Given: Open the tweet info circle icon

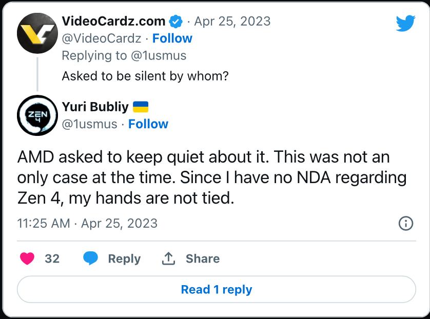Looking at the screenshot, I should [x=405, y=223].
